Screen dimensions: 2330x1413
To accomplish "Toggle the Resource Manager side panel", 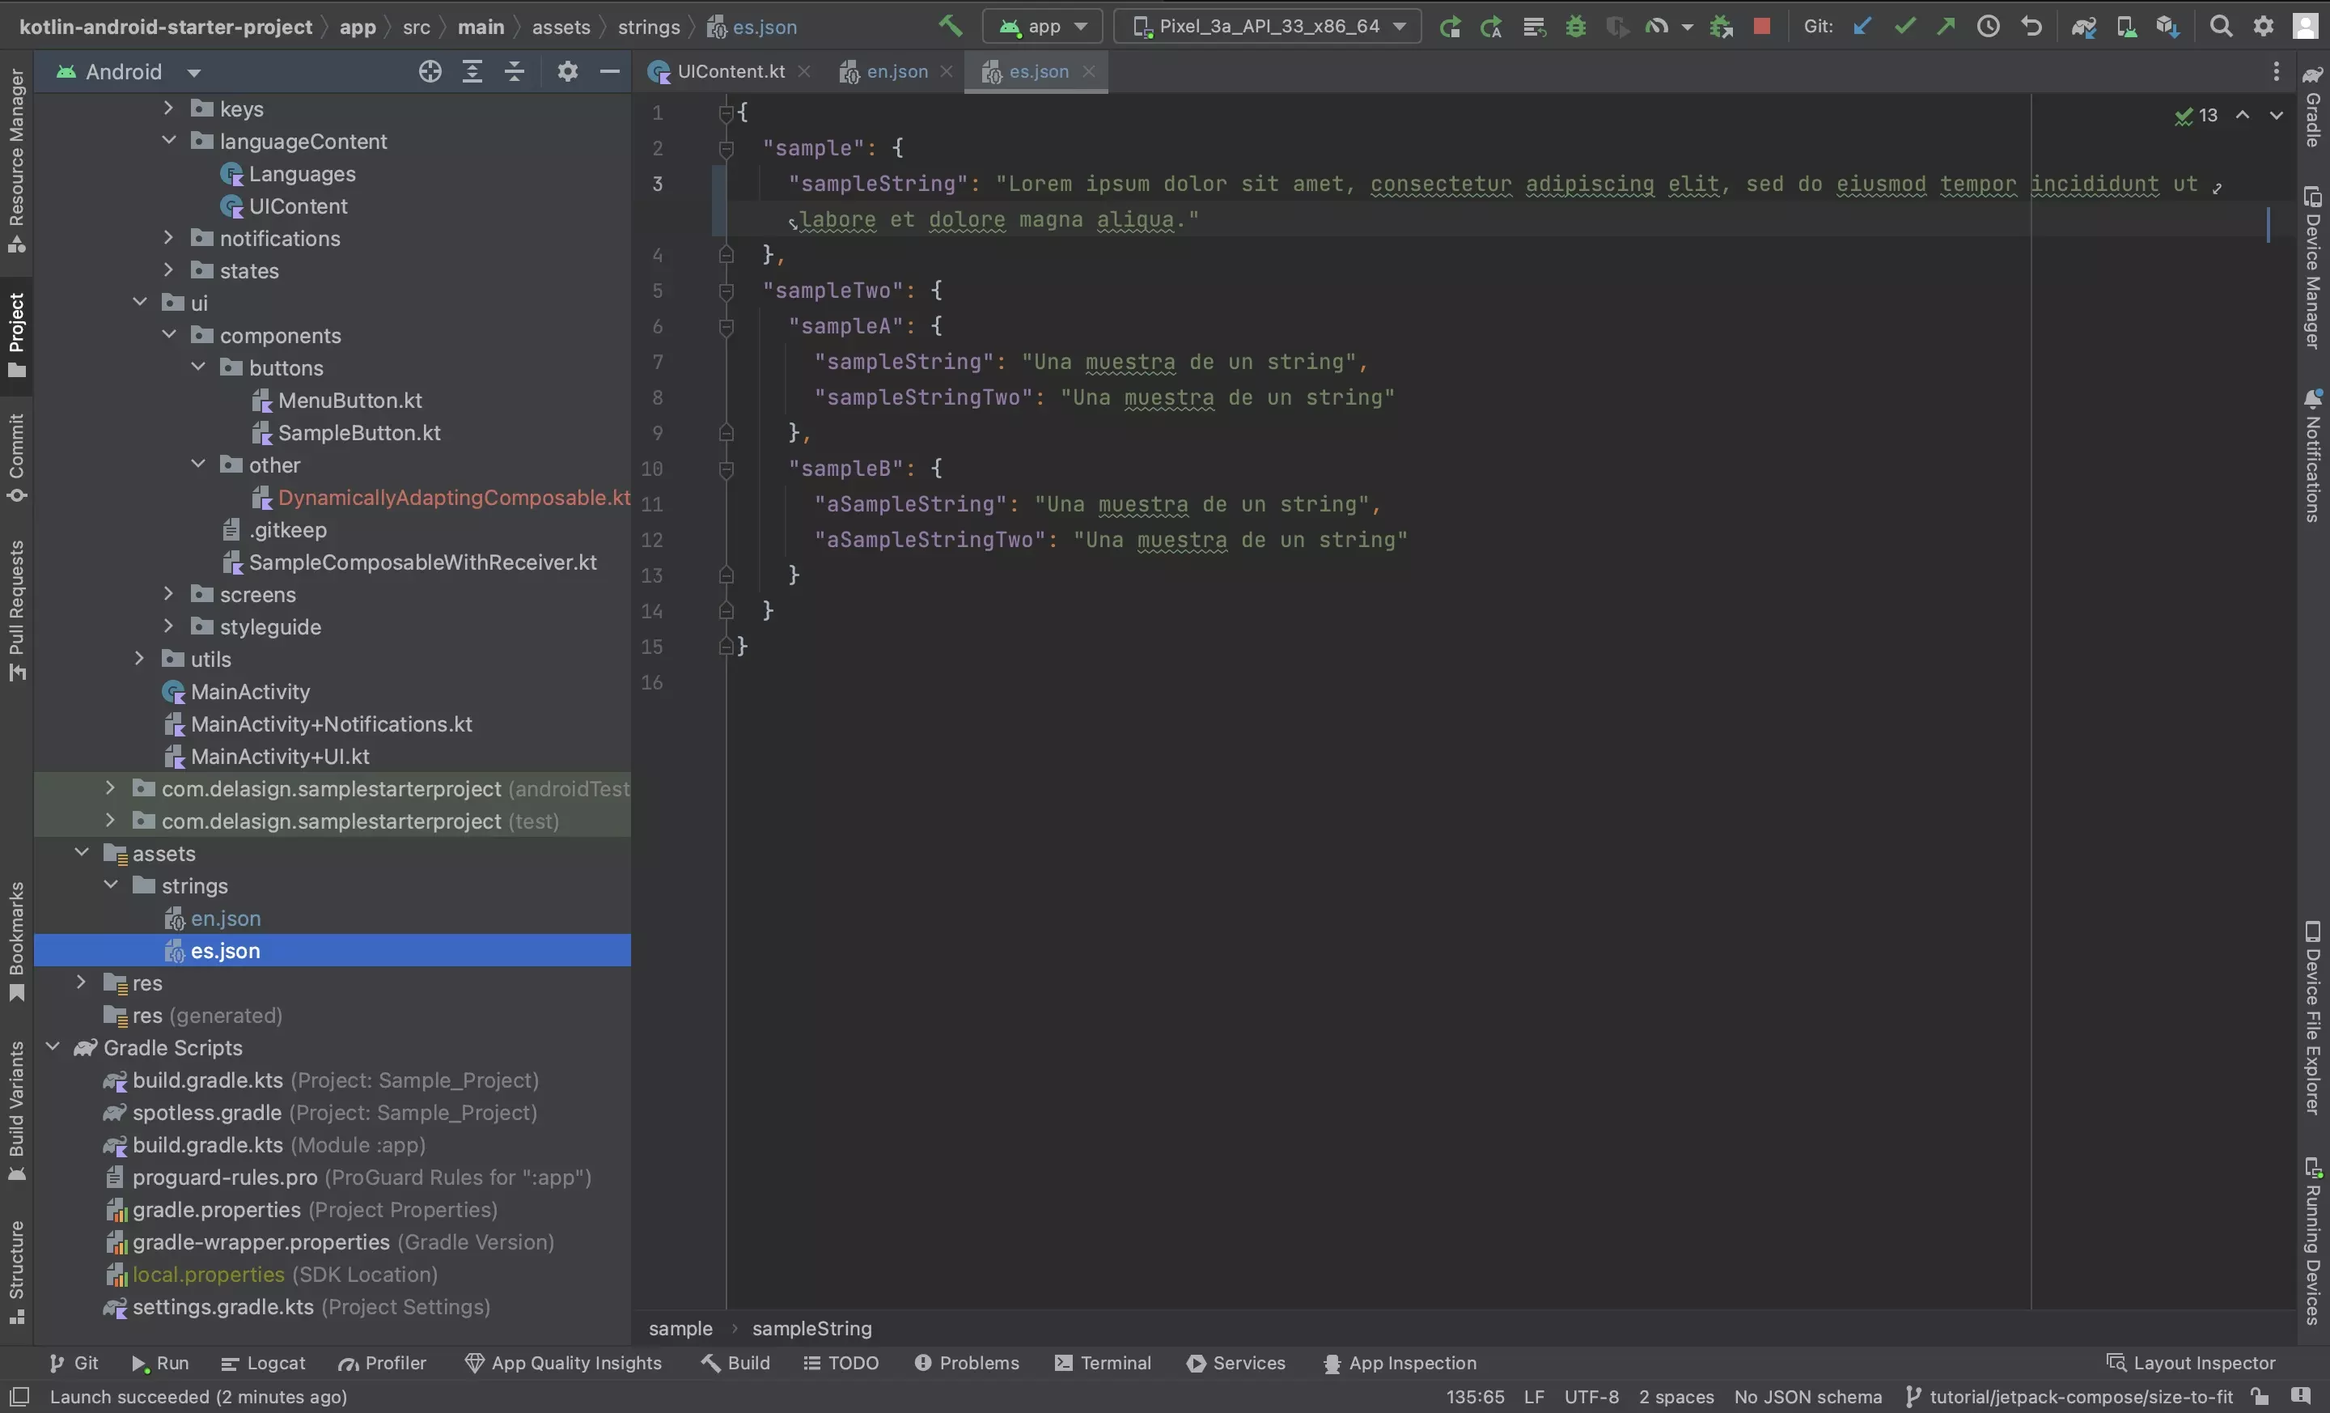I will pos(16,160).
